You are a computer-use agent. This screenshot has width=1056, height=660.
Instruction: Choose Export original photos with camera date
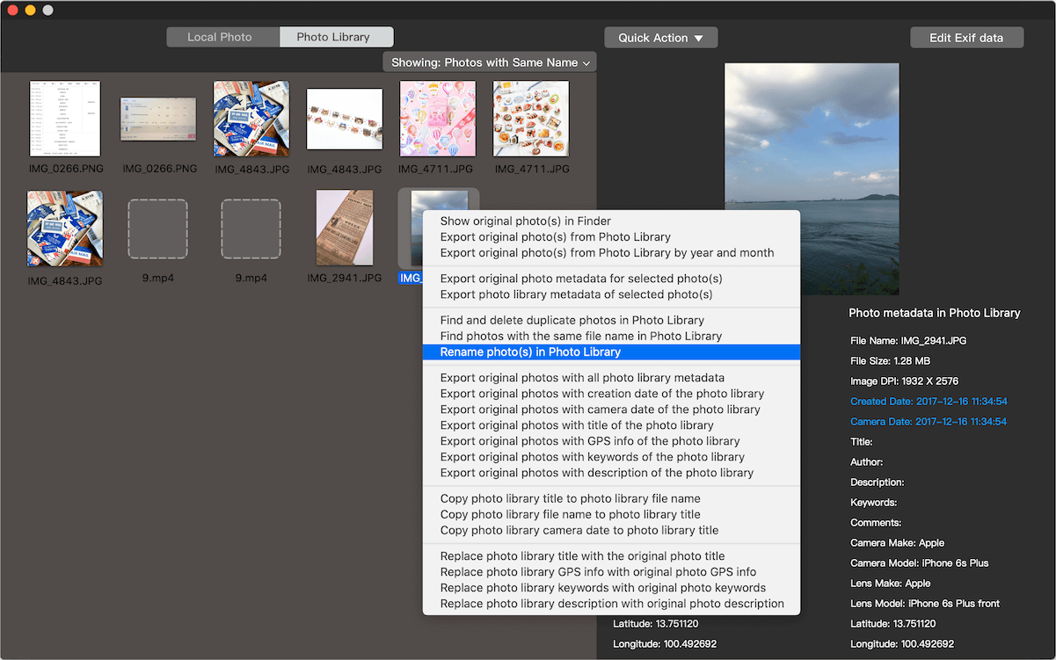click(x=611, y=410)
